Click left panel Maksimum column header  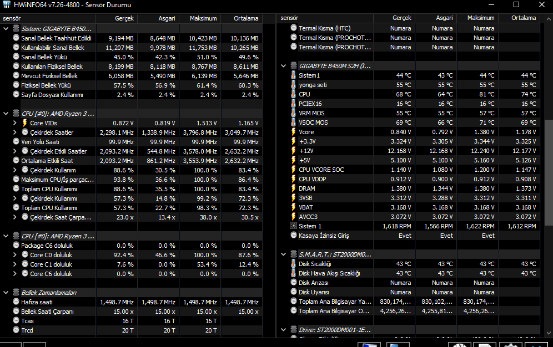click(200, 18)
